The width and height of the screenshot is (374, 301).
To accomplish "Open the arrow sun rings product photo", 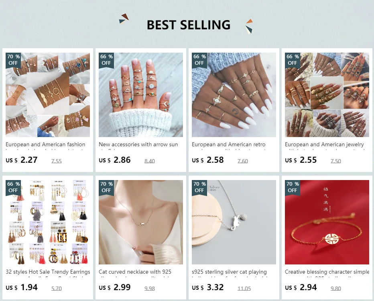I will [x=141, y=95].
